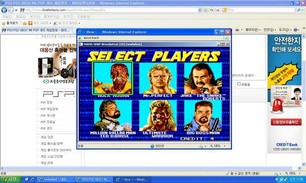The image size is (306, 183).
Task: Open the PSP 코드 sidebar link
Action: pos(46,128)
